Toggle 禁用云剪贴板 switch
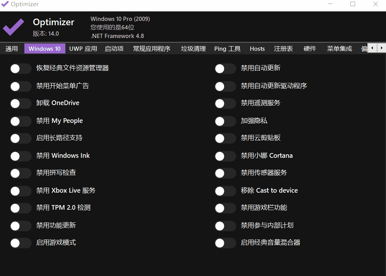 pyautogui.click(x=225, y=138)
